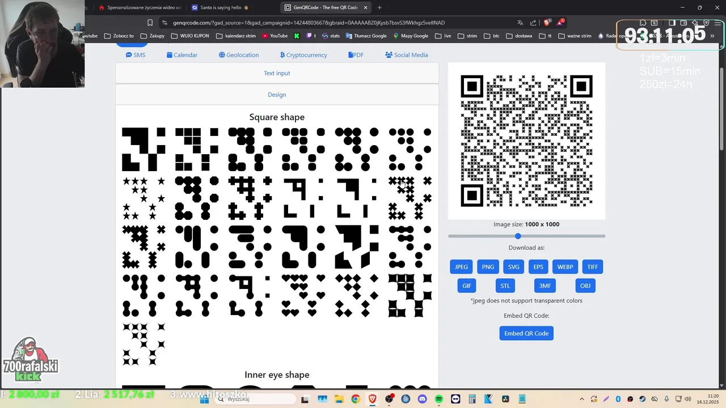Open the 'ważne strim' bookmark folder

[575, 36]
